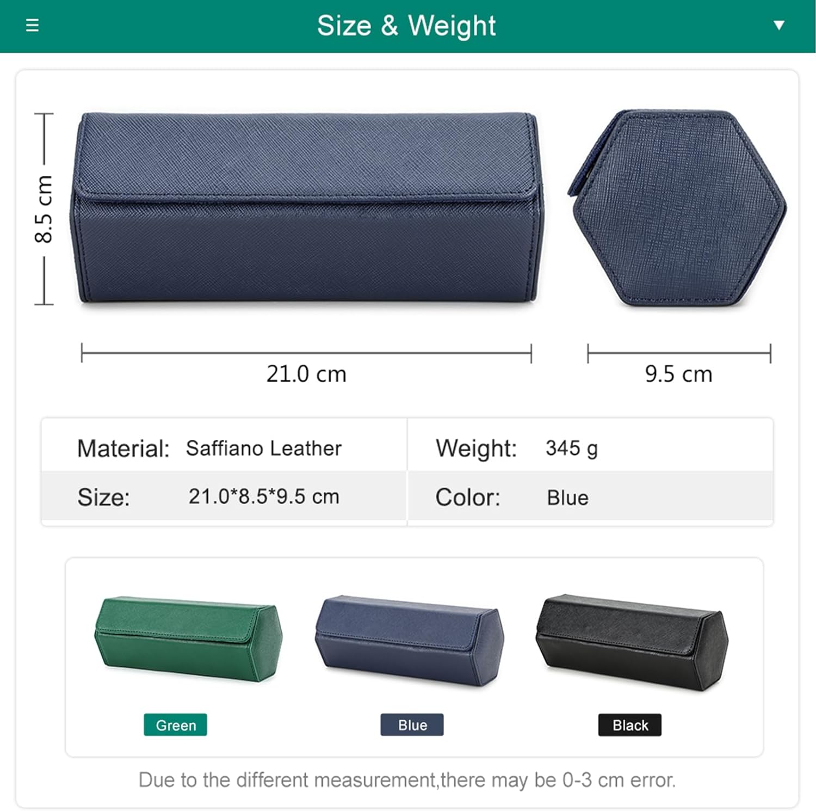Click the blue case thumbnail

(410, 640)
